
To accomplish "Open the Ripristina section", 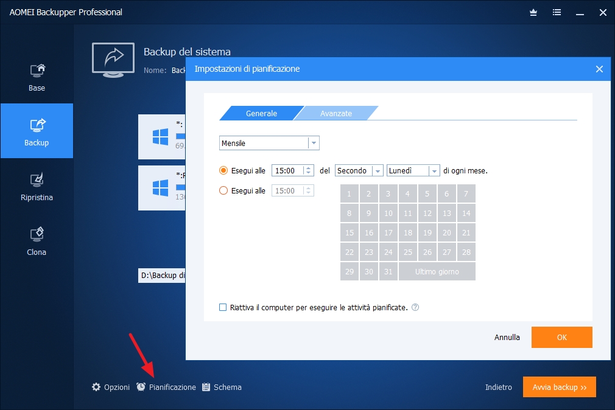I will [37, 187].
